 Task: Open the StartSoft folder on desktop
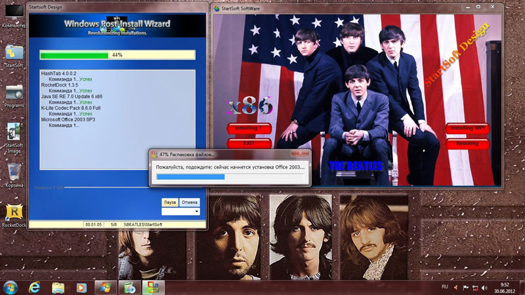pos(14,53)
